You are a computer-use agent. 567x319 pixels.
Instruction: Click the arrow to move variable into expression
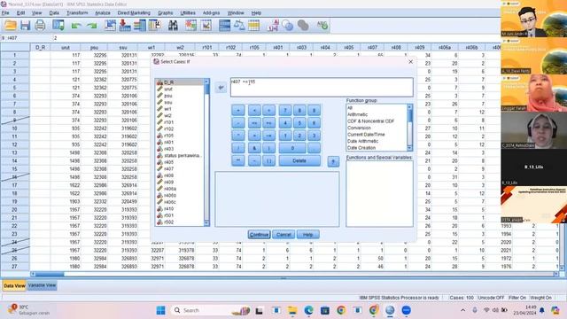pyautogui.click(x=221, y=87)
